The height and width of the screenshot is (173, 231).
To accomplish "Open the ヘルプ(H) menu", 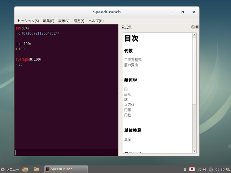I will point(96,21).
